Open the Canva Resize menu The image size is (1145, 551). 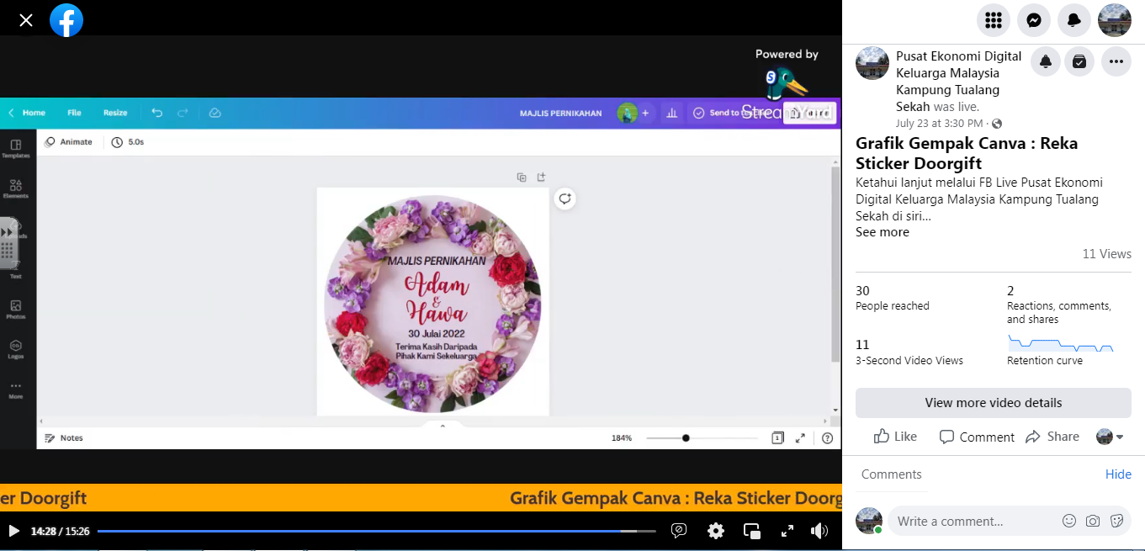(115, 113)
